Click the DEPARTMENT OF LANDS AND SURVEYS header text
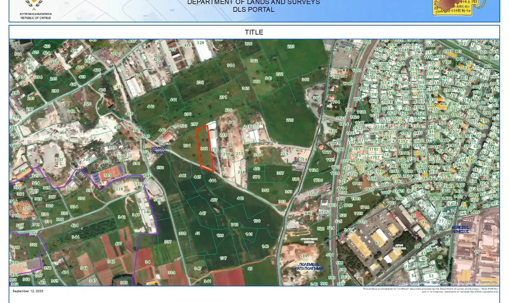 click(254, 2)
